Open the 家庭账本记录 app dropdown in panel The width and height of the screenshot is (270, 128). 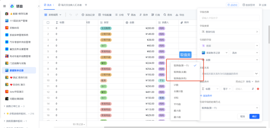pyautogui.click(x=214, y=53)
